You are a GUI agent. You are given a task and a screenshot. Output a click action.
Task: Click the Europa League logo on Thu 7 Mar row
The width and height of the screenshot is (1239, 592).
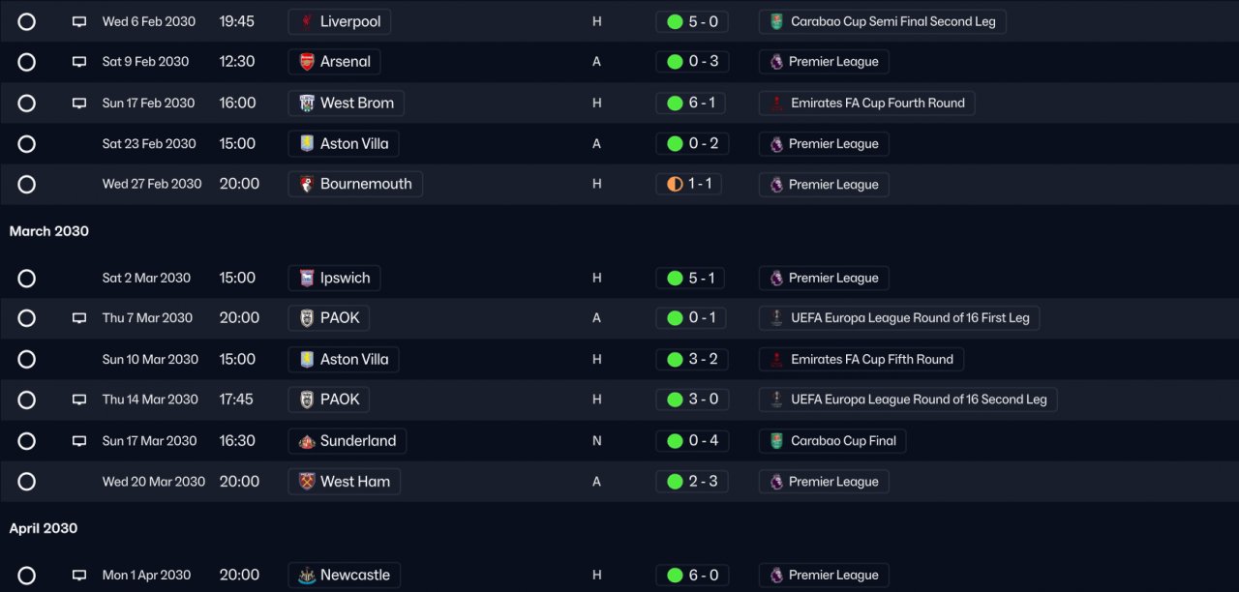click(776, 318)
